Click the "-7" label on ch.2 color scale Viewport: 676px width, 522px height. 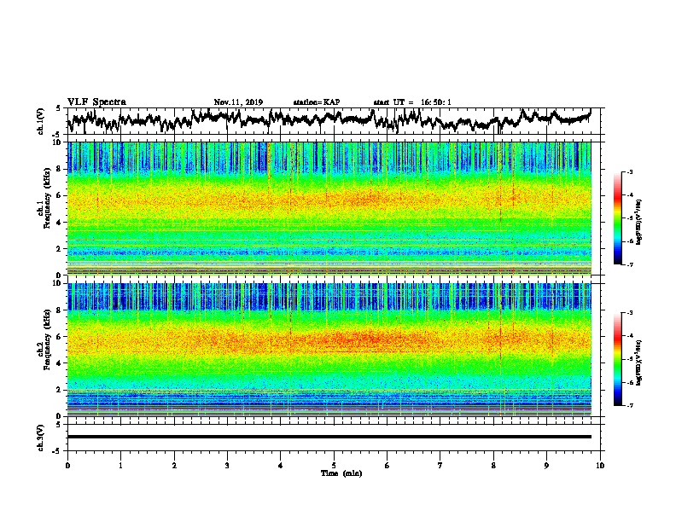pyautogui.click(x=630, y=405)
